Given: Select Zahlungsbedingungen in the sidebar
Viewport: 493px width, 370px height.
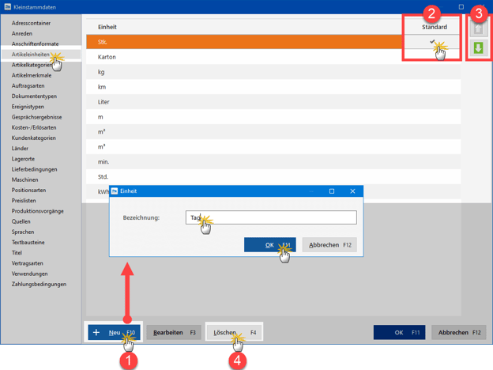Looking at the screenshot, I should [x=39, y=284].
